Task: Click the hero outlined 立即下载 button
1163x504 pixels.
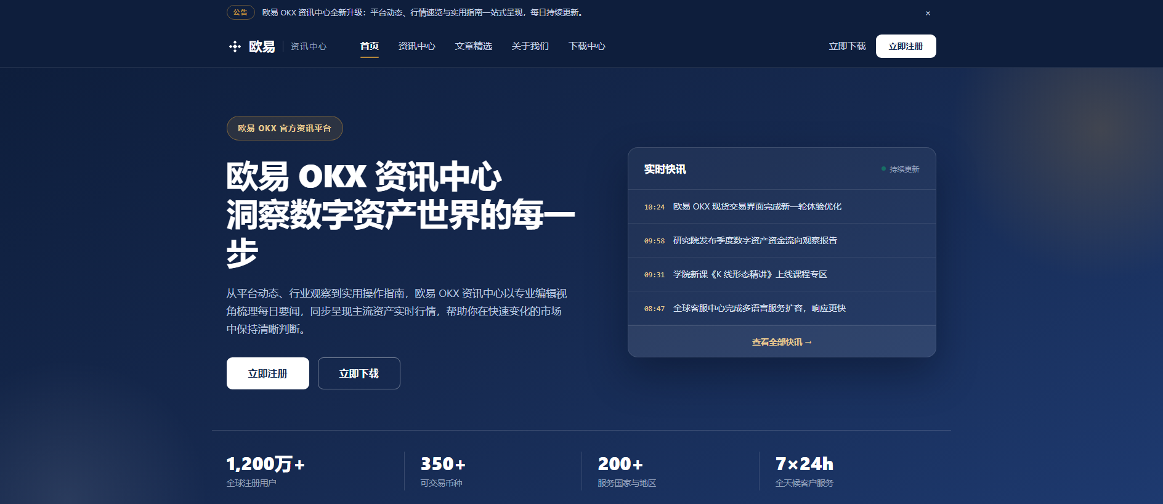Action: (359, 373)
